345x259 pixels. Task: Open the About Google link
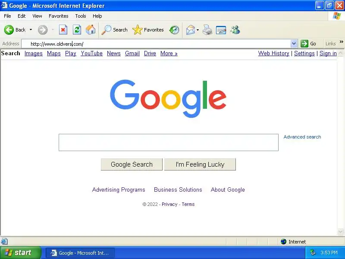coord(228,190)
